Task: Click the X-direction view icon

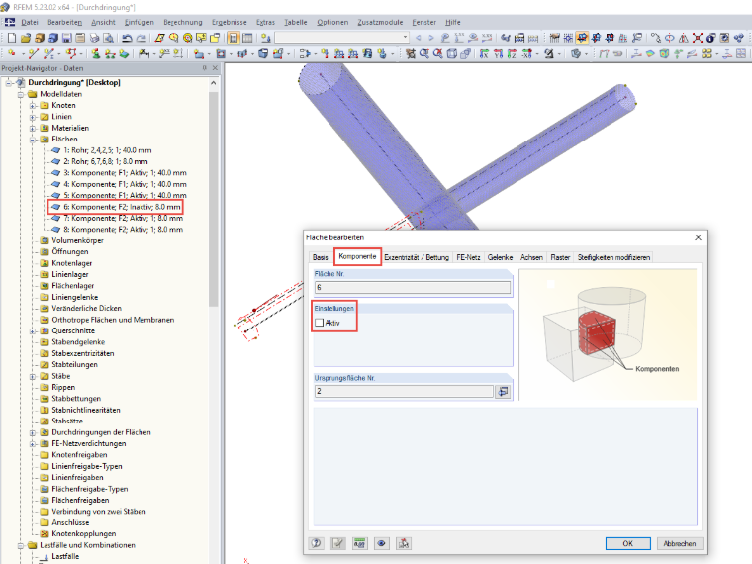Action: tap(484, 53)
